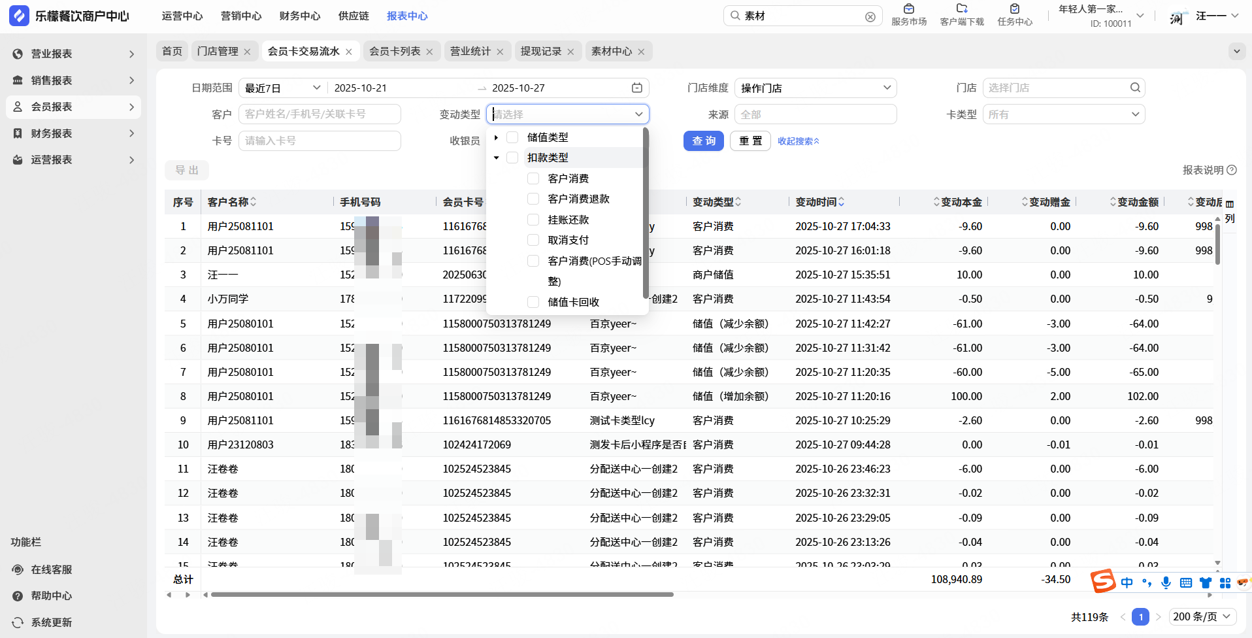This screenshot has width=1252, height=638.
Task: Switch to the 会员卡列表 tab
Action: (395, 52)
